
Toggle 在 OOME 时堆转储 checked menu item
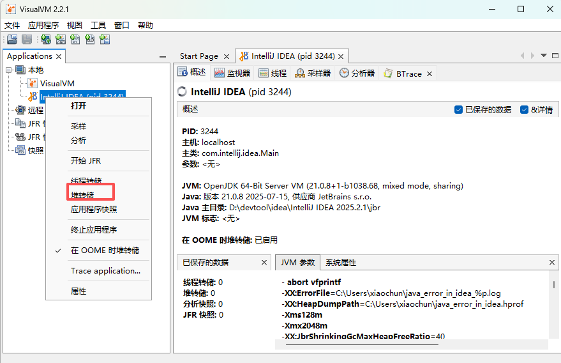coord(98,250)
